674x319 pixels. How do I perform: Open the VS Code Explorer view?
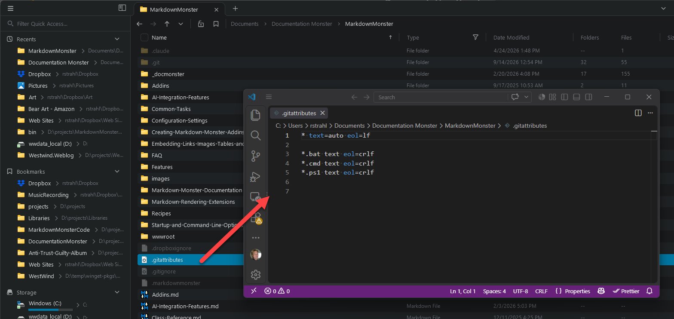pos(255,115)
